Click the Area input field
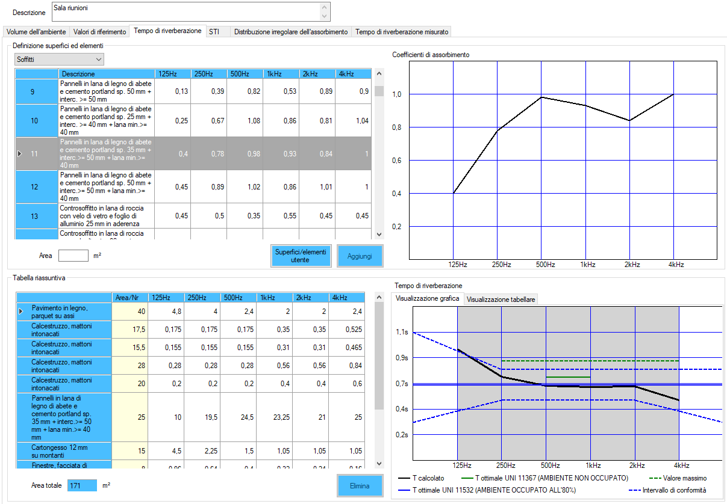 click(73, 256)
